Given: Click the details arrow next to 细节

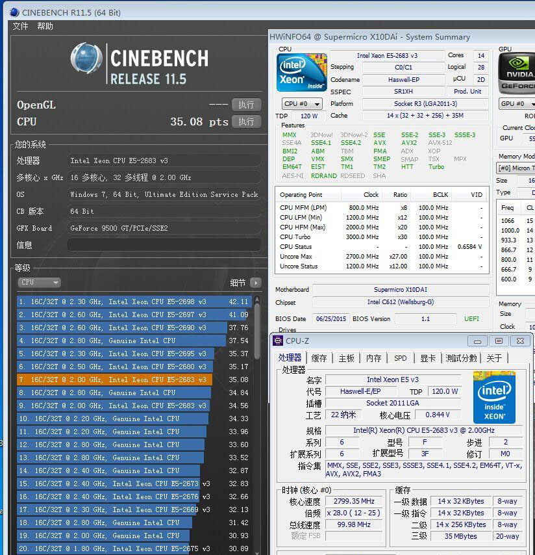Looking at the screenshot, I should (255, 283).
